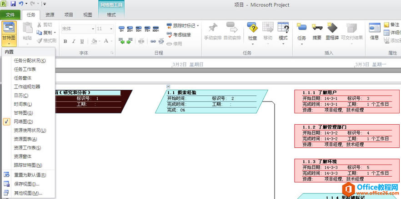The height and width of the screenshot is (199, 401).
Task: Click the background color fill bucket
Action: 94,41
